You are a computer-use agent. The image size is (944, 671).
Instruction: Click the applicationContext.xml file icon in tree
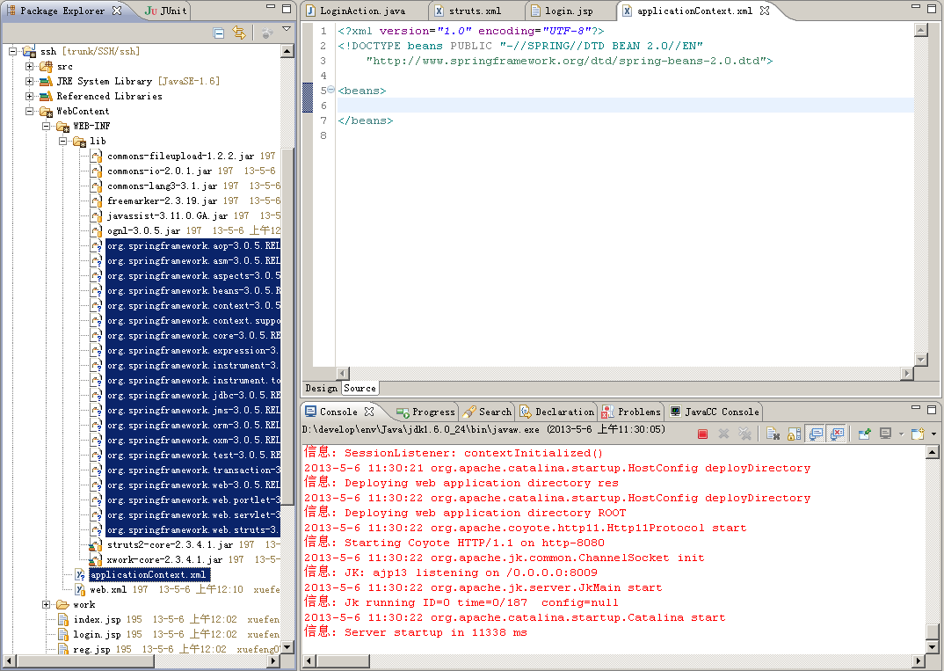[79, 574]
